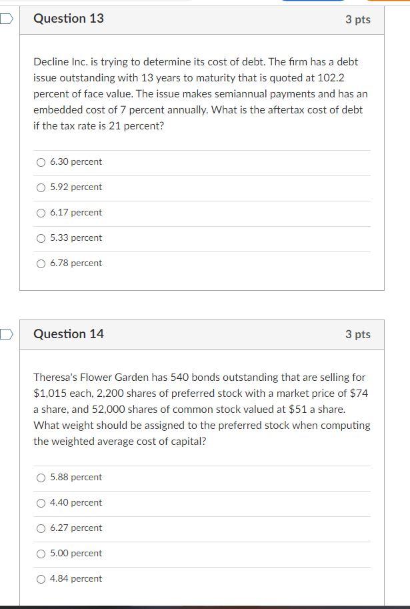Click the question text of Question 13
The image size is (410, 609).
[200, 93]
